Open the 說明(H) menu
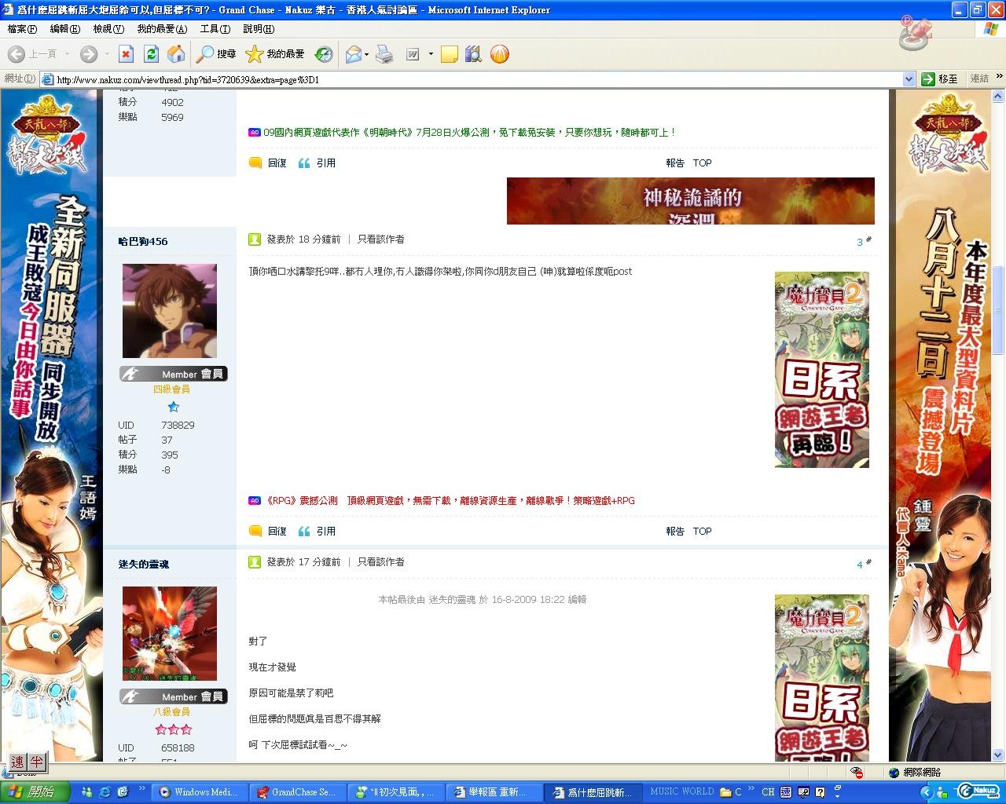The height and width of the screenshot is (804, 1006). tap(259, 29)
